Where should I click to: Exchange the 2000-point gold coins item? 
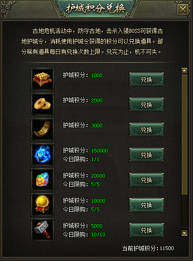(x=147, y=105)
